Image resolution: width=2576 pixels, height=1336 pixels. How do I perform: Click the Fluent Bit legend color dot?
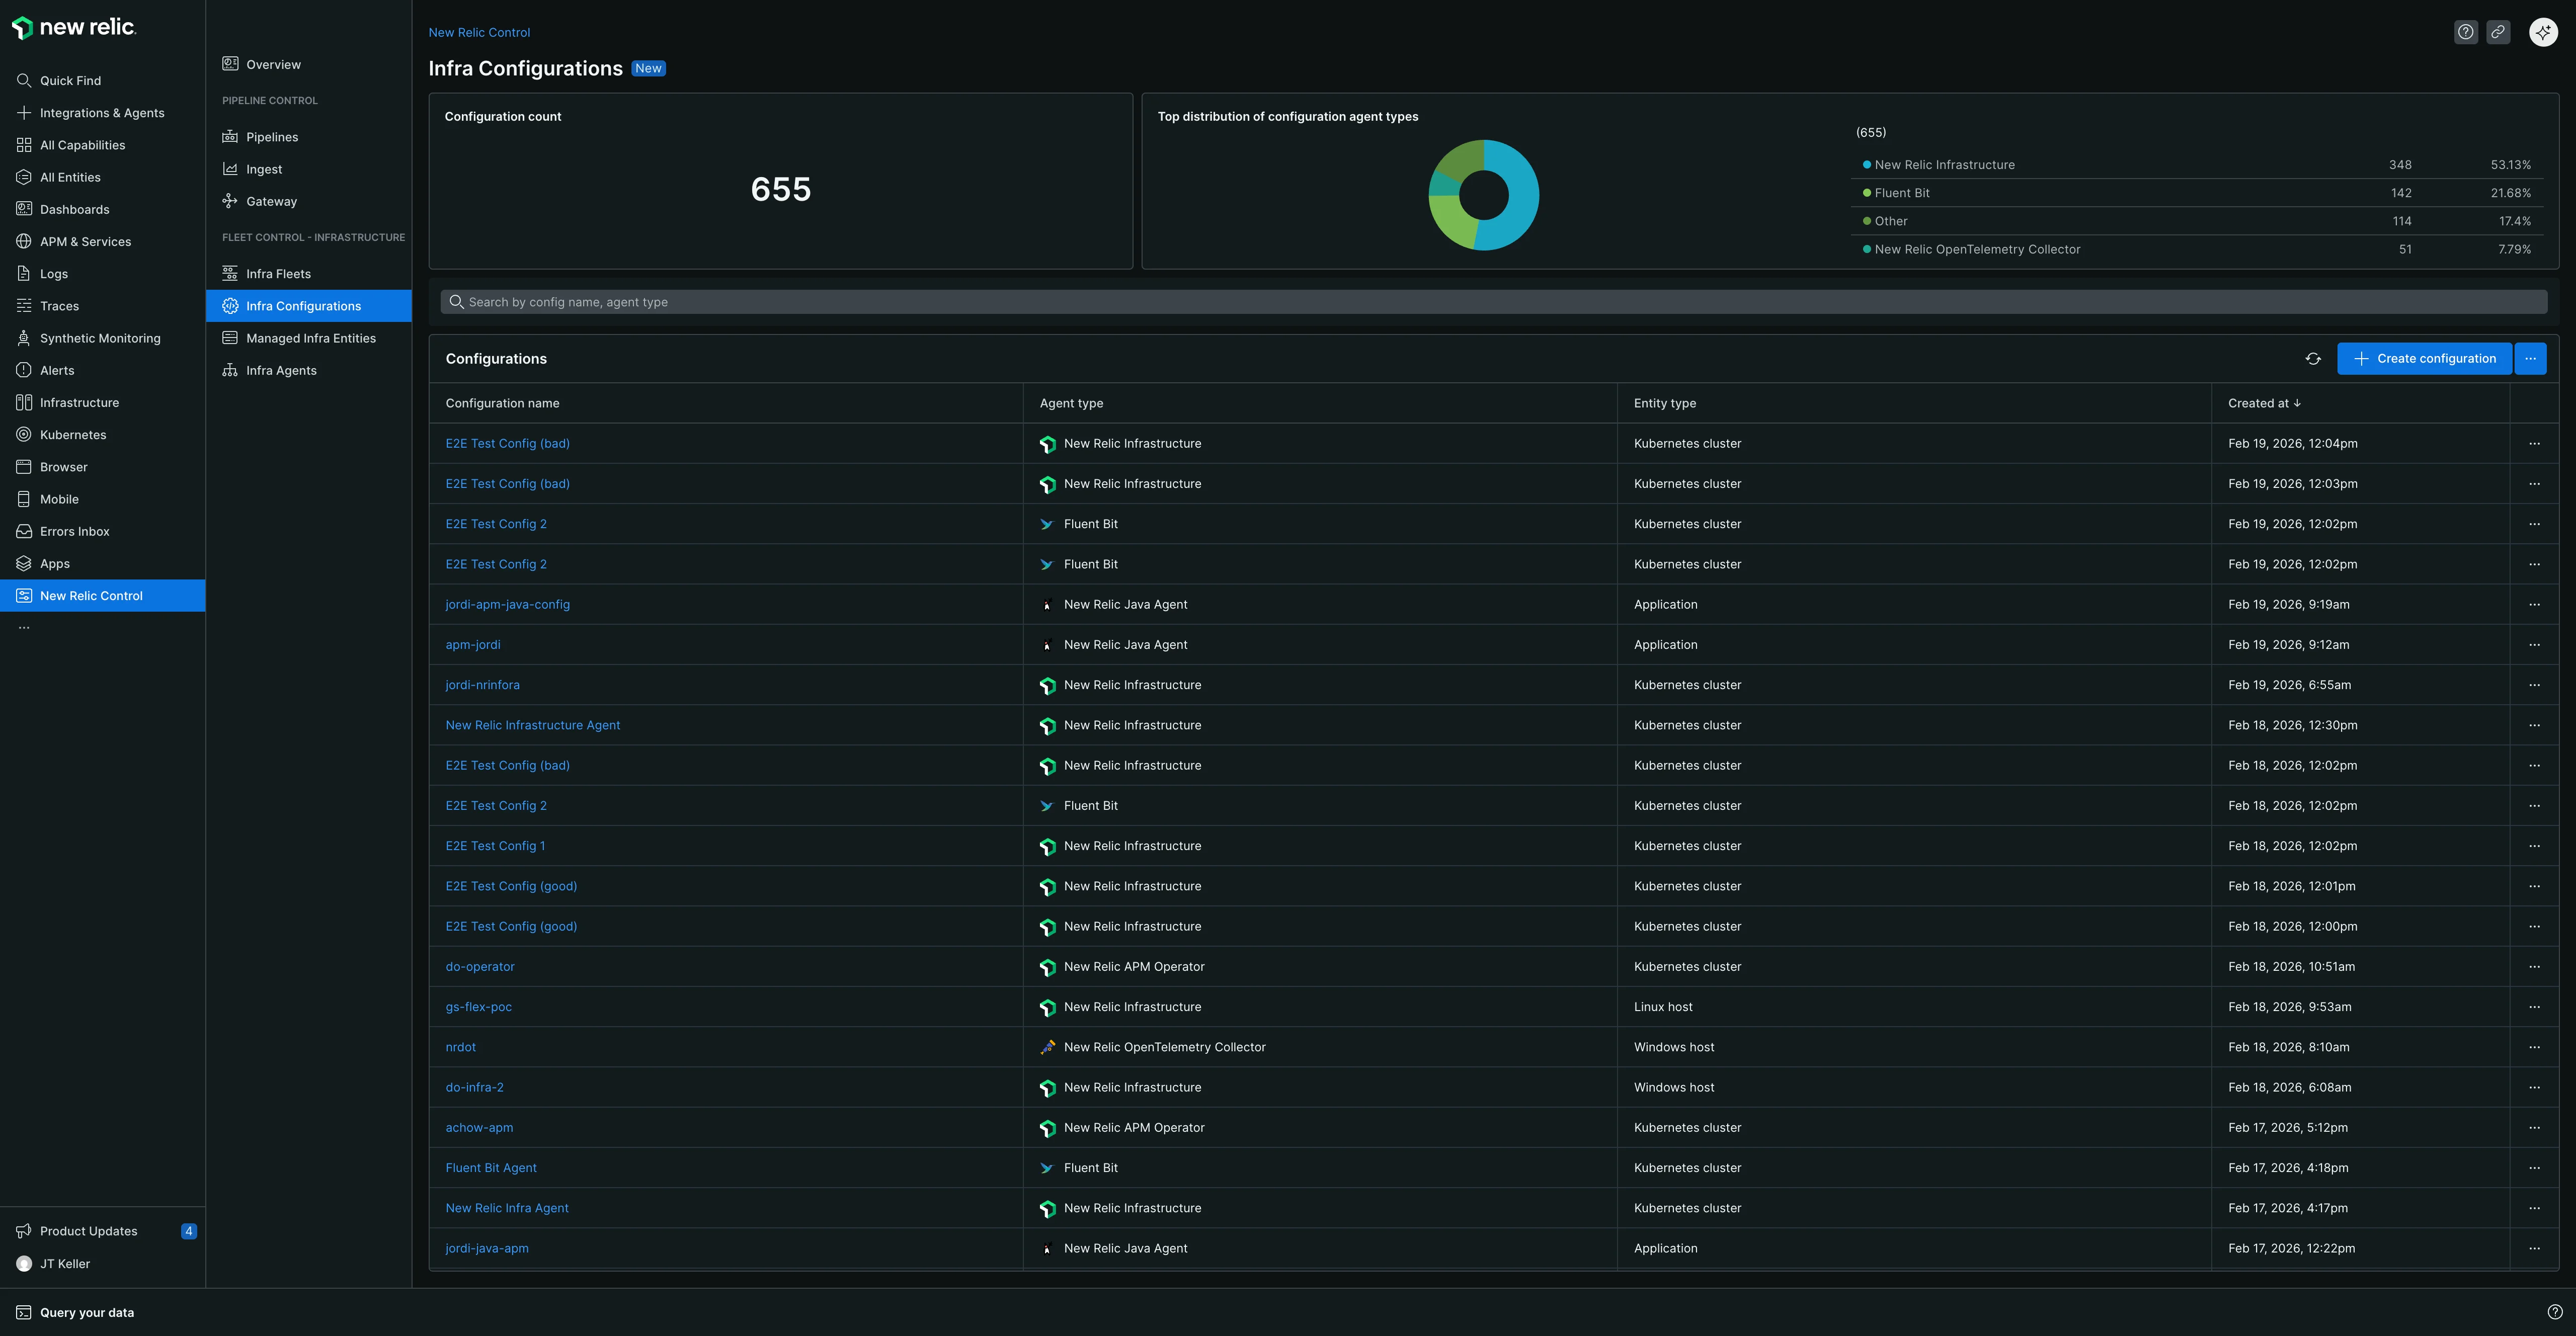1866,192
